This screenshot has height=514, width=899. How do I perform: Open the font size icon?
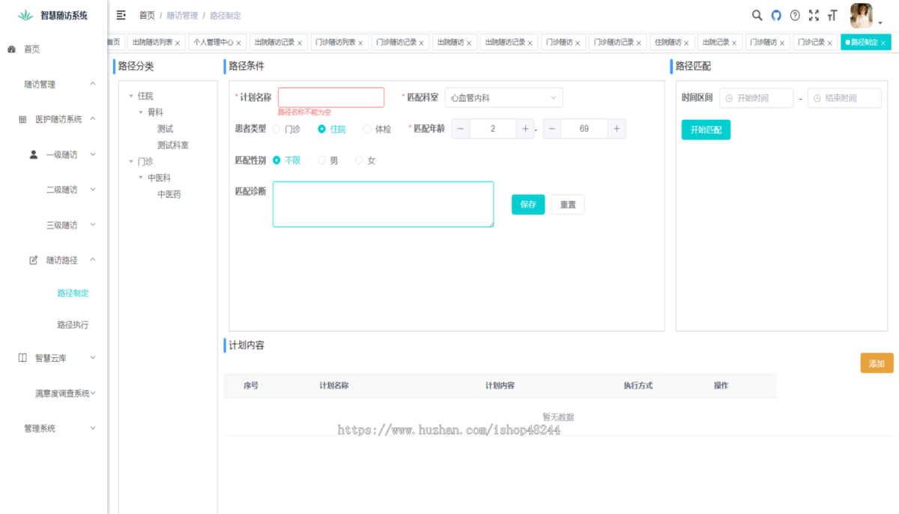click(832, 15)
